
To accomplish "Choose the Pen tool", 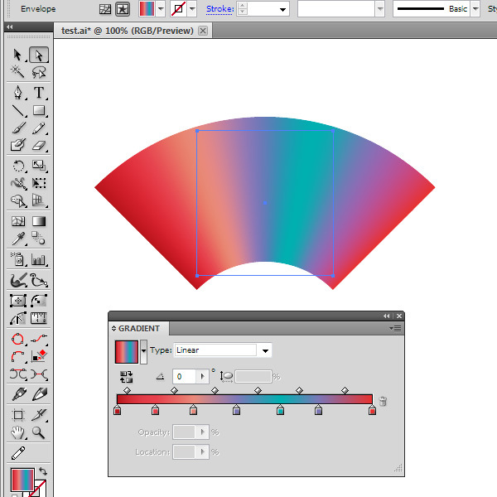I will point(18,92).
